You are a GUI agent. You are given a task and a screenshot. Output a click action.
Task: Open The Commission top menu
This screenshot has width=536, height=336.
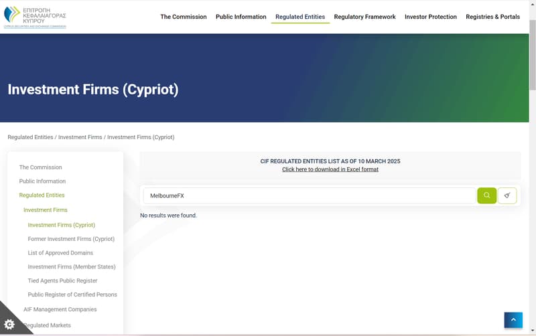click(184, 17)
